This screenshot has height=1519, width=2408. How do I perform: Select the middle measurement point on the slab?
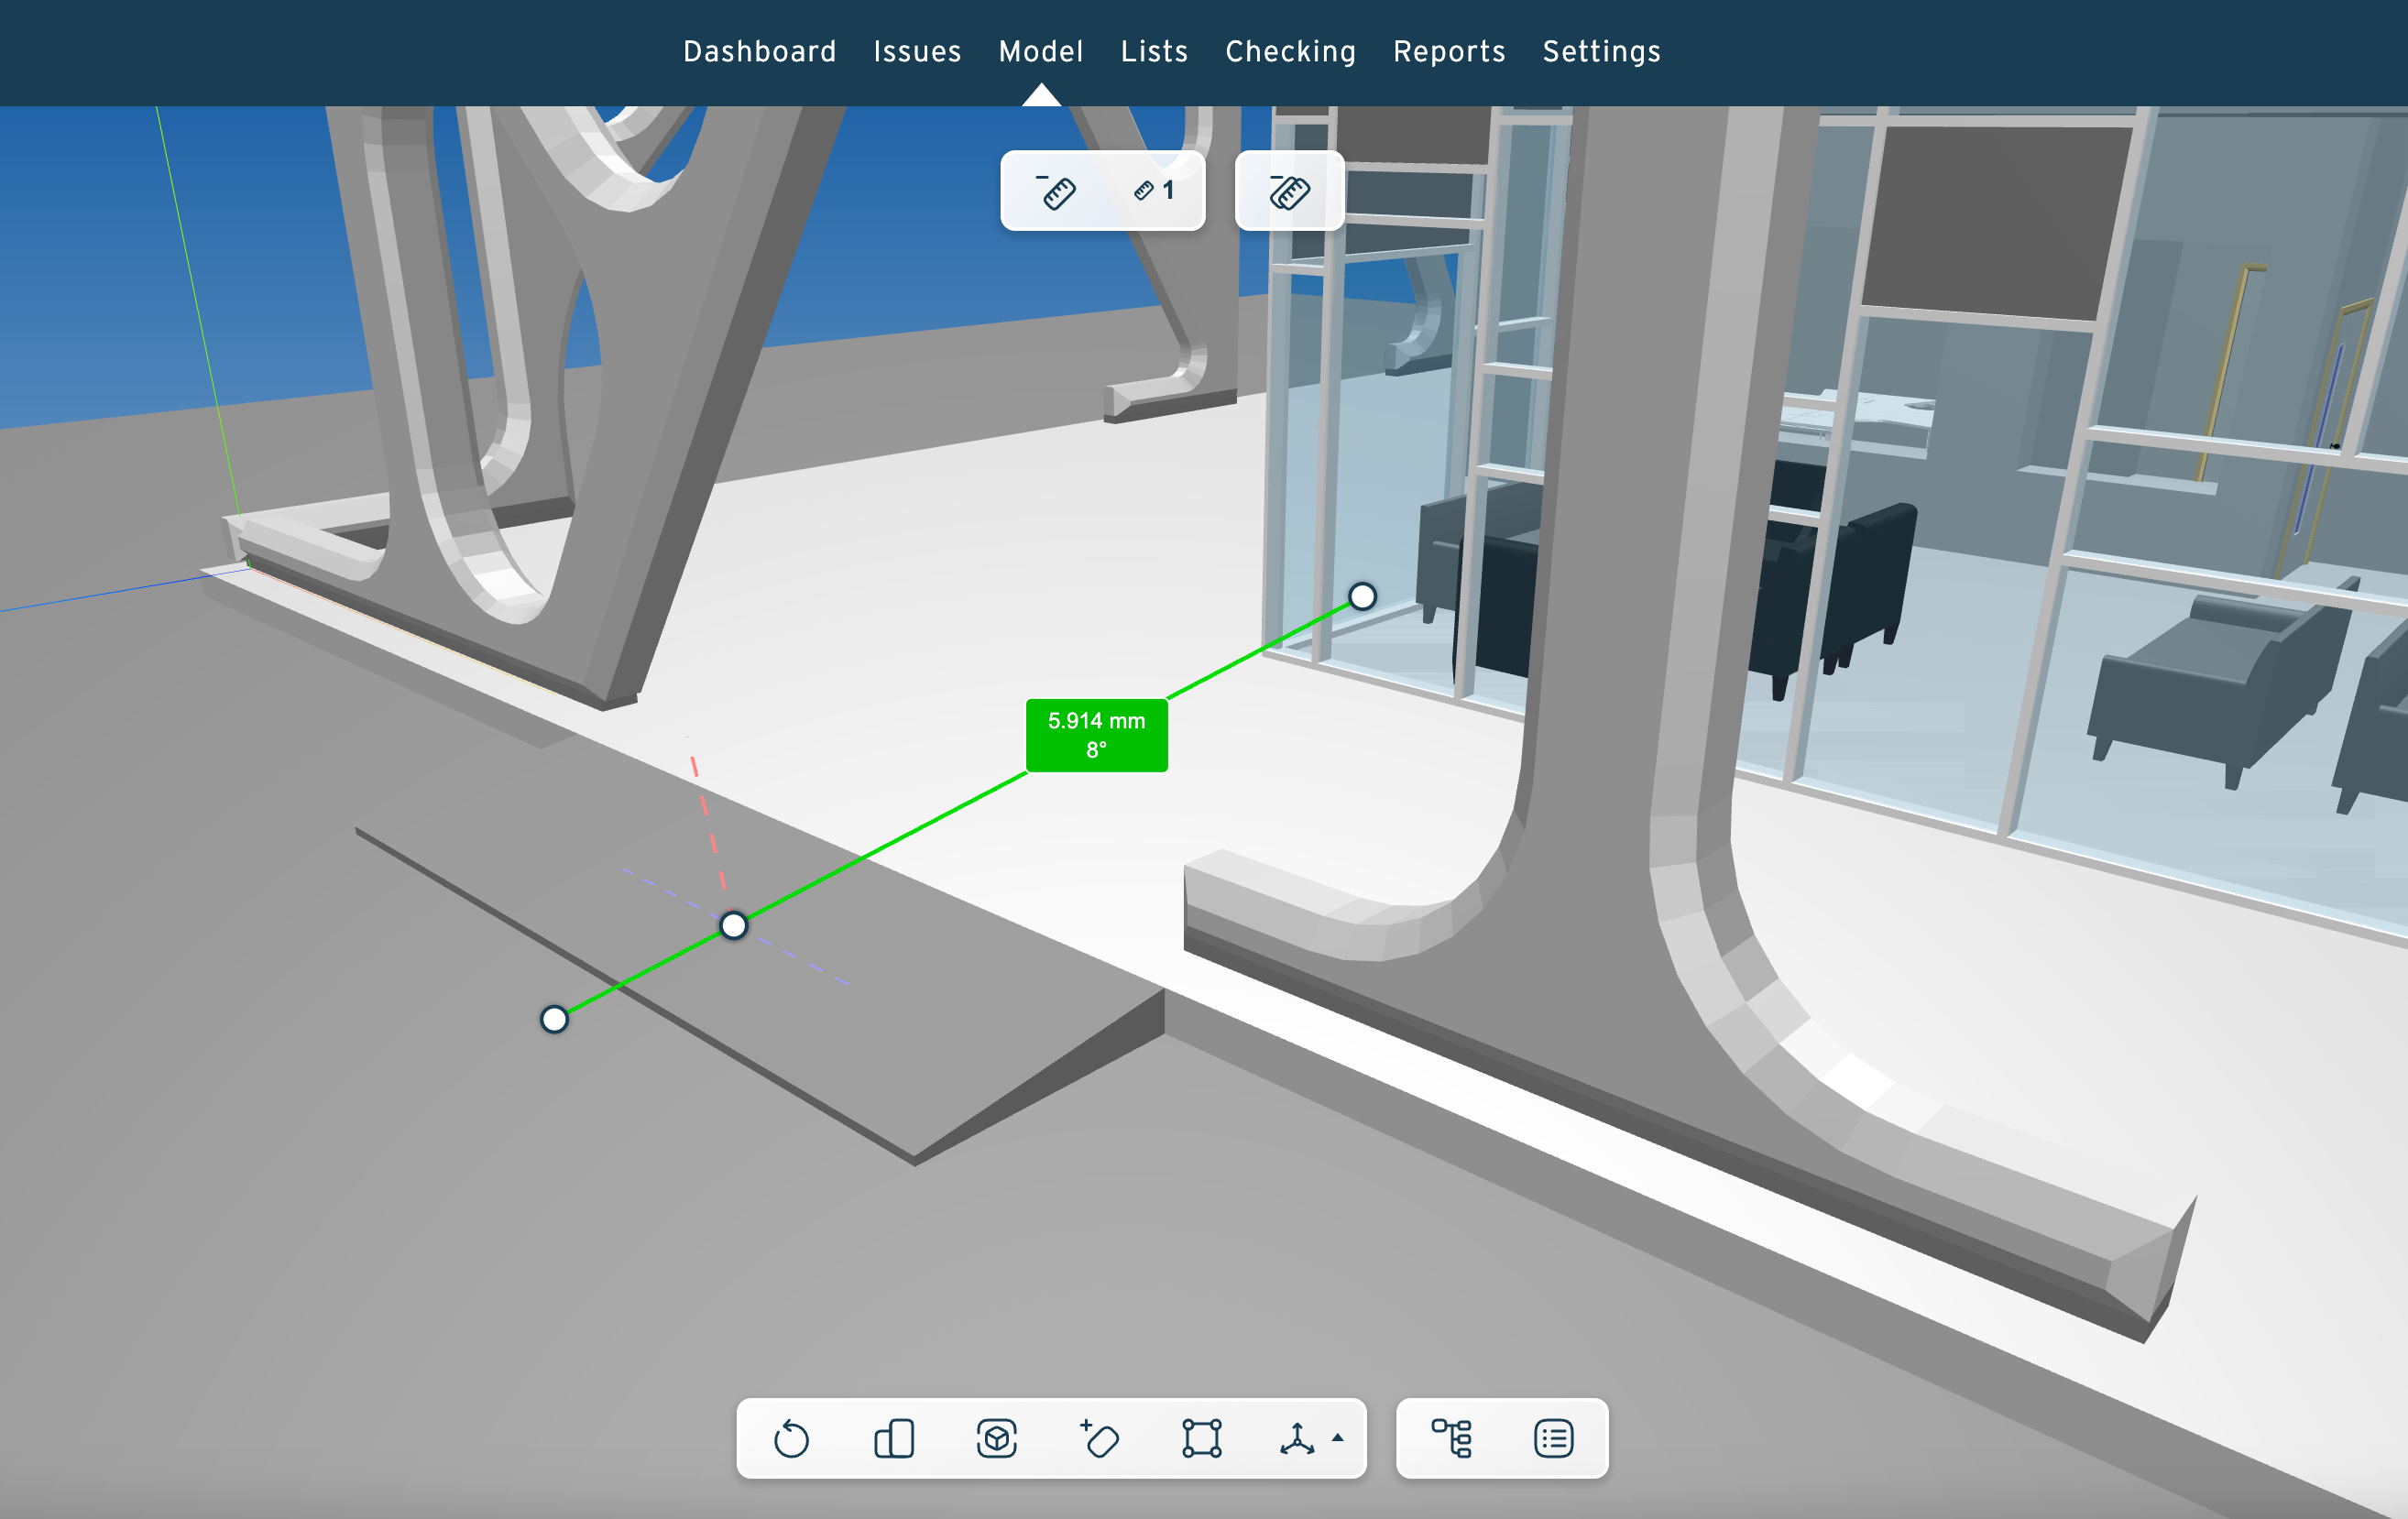point(733,926)
